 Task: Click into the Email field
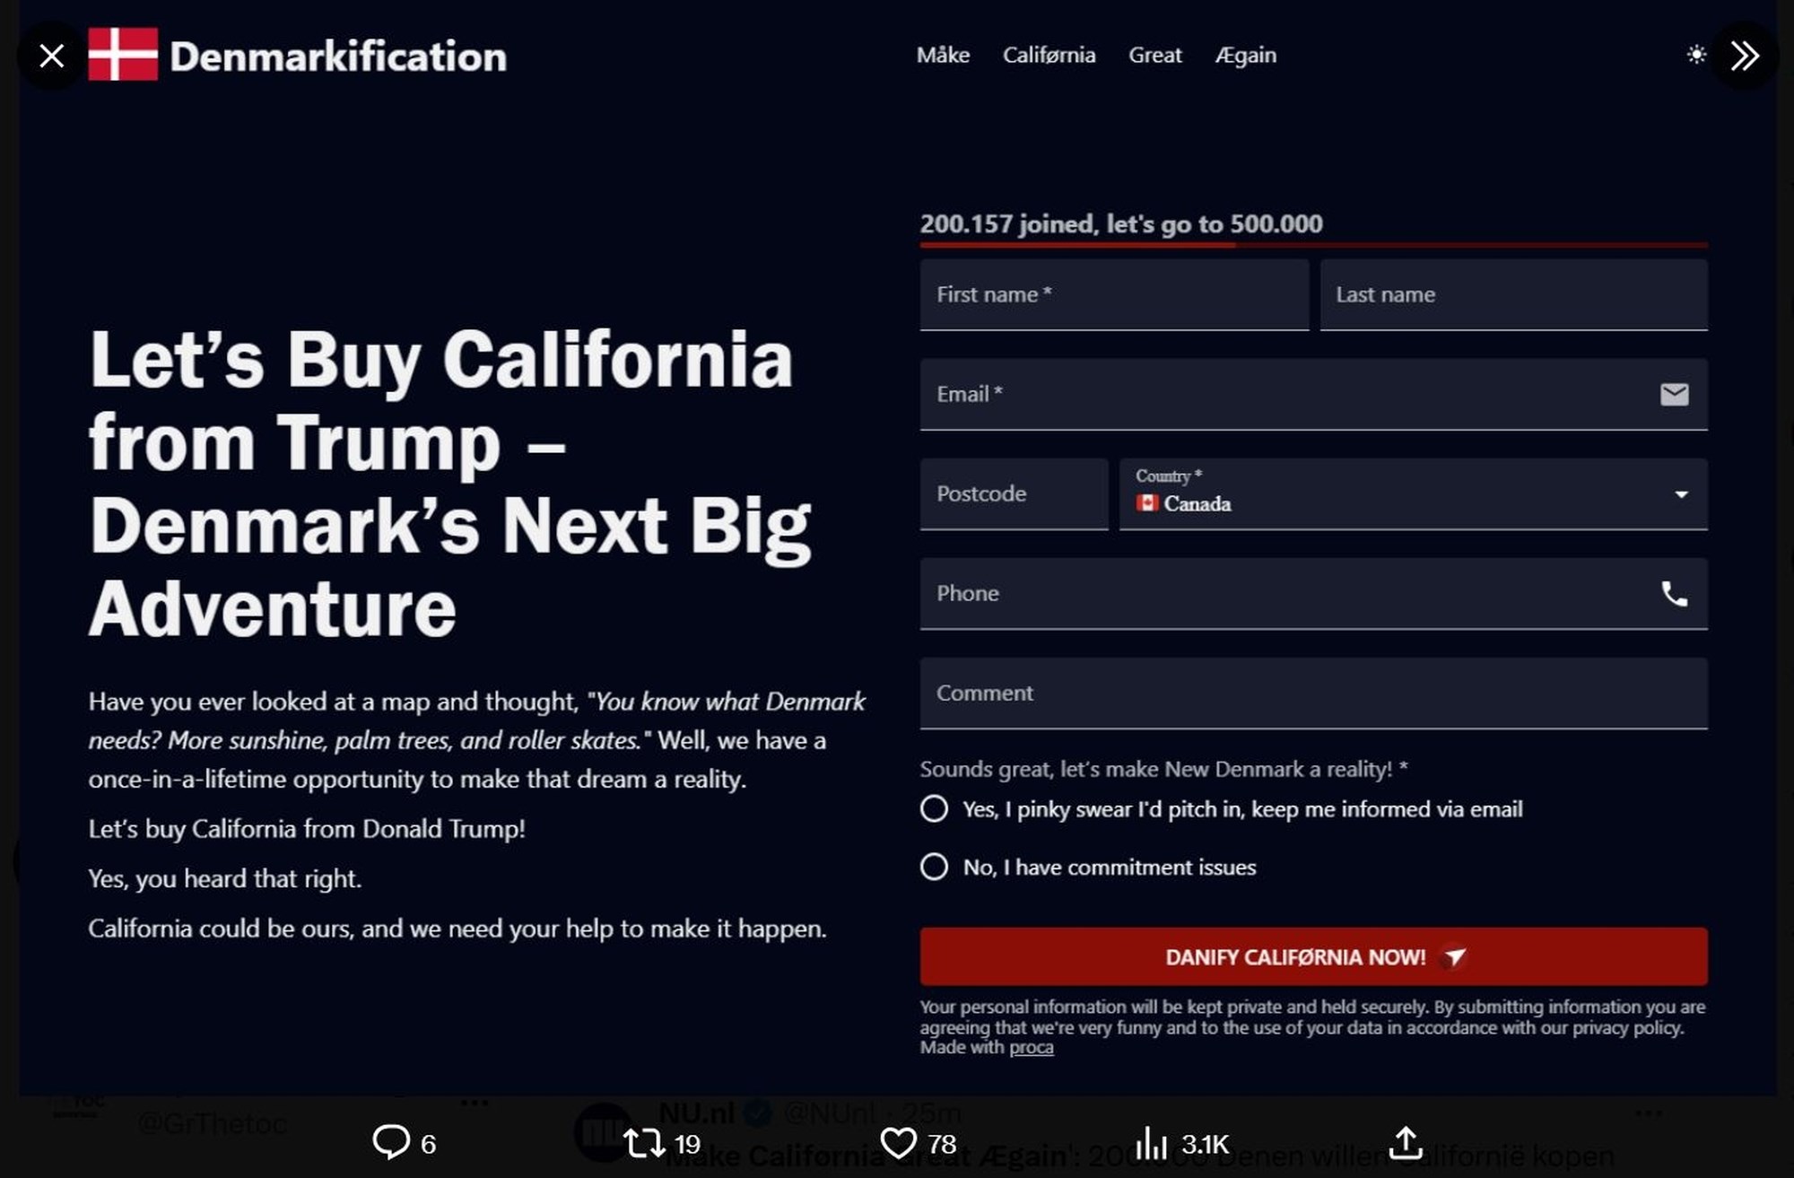(x=1292, y=394)
